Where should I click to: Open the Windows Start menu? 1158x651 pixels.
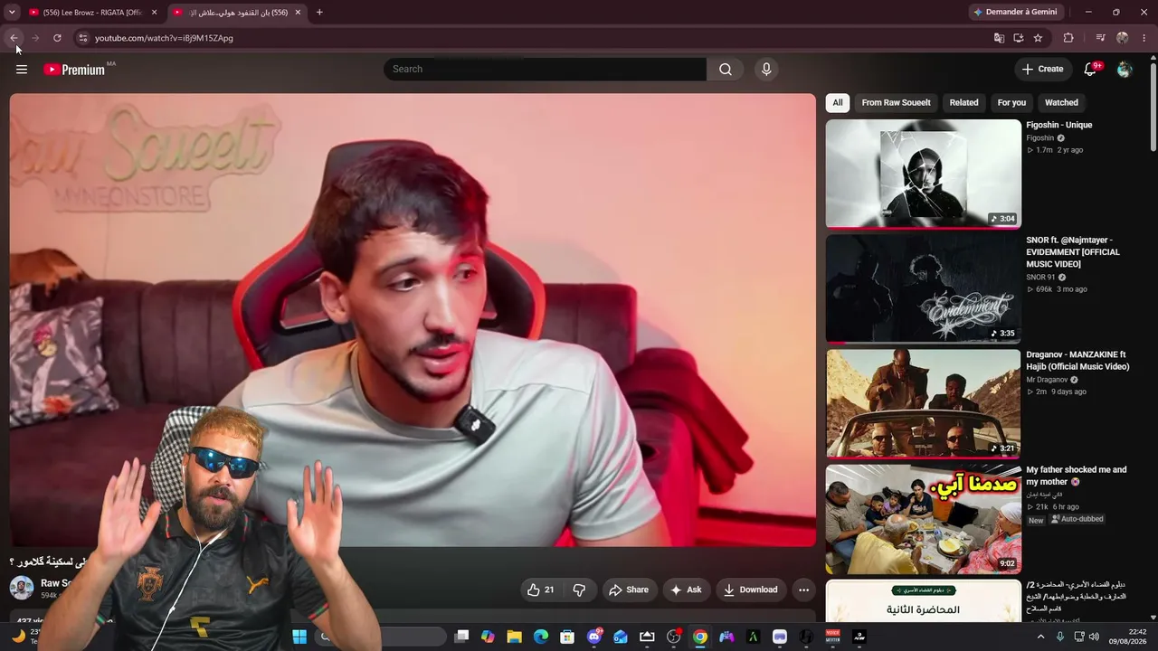point(299,637)
